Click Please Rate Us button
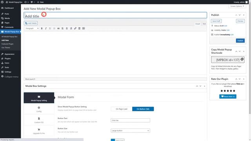 pos(228,97)
